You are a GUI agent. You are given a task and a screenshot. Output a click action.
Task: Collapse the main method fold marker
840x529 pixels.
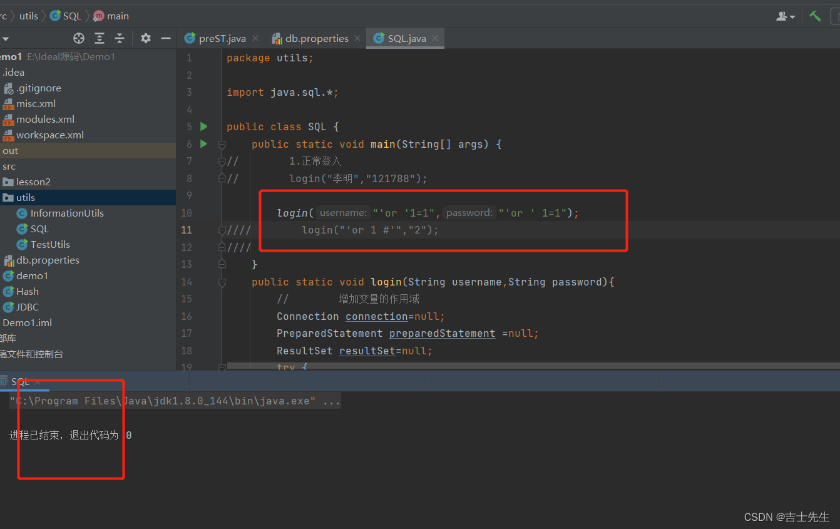point(222,145)
